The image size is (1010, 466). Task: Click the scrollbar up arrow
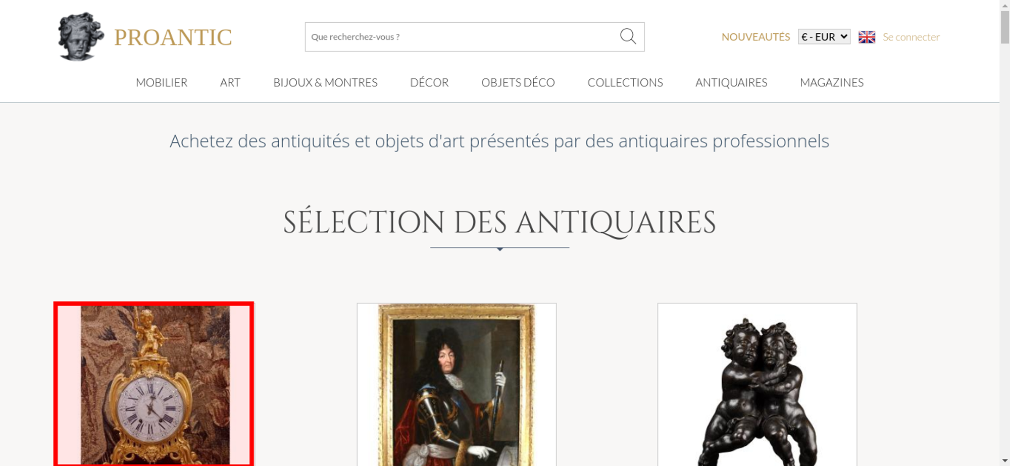[1004, 5]
